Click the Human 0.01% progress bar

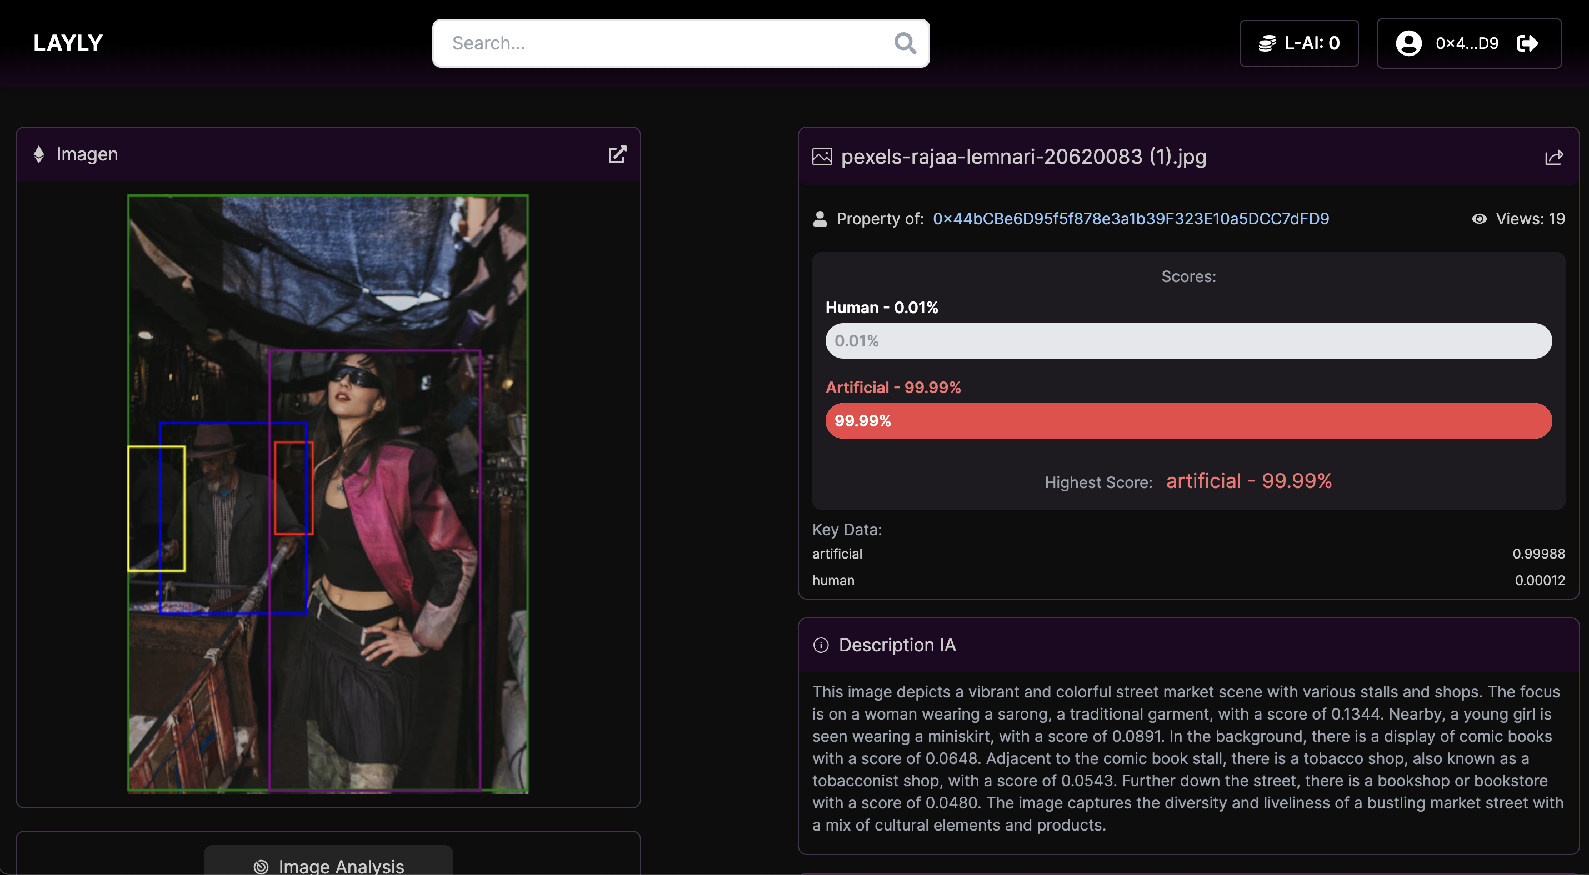click(1188, 341)
